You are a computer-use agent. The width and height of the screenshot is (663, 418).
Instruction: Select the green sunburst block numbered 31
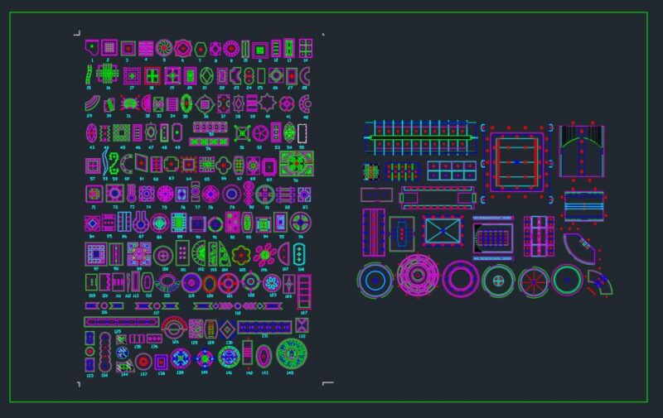130,103
